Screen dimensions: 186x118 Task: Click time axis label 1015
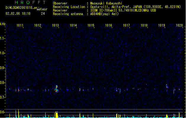pyautogui.click(x=91, y=25)
